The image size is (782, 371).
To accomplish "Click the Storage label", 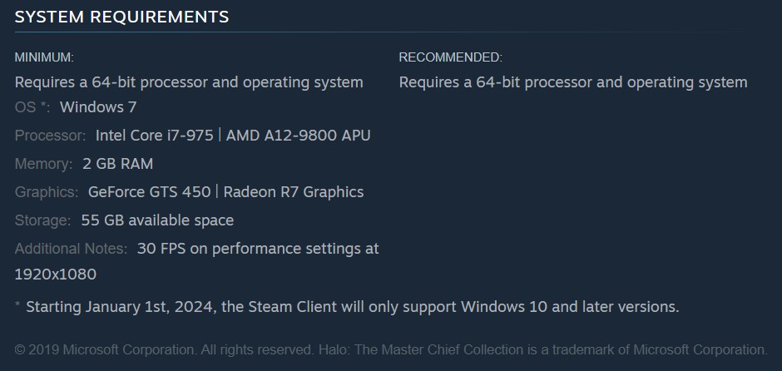I will (43, 220).
